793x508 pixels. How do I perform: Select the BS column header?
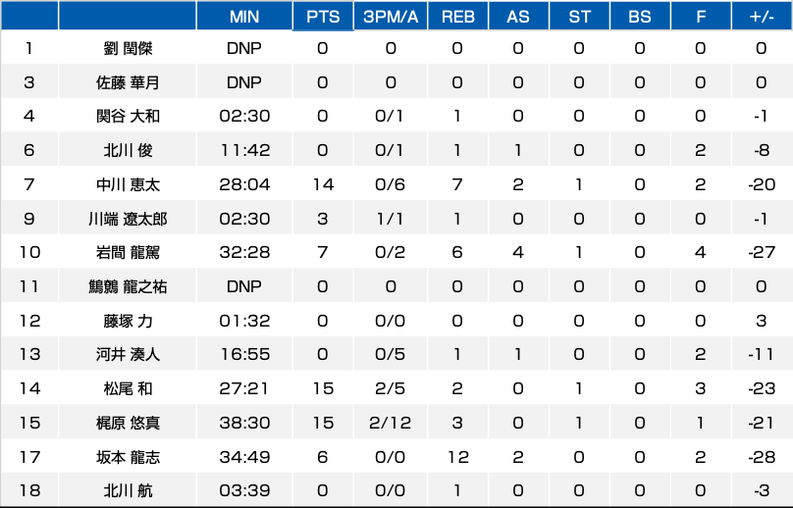tap(640, 16)
